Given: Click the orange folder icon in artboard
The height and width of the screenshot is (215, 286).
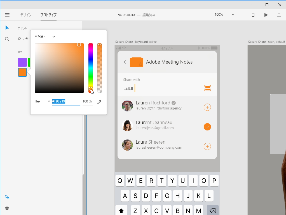Looking at the screenshot, I should (137, 62).
